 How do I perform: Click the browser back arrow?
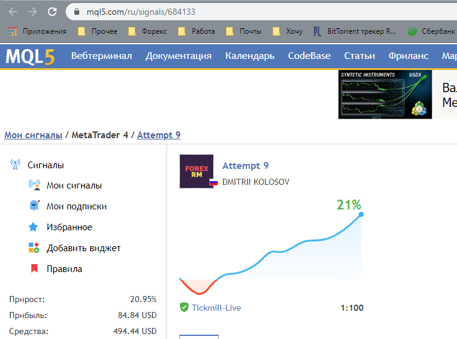click(x=13, y=12)
